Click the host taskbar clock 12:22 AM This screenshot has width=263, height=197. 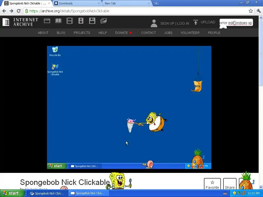[253, 193]
